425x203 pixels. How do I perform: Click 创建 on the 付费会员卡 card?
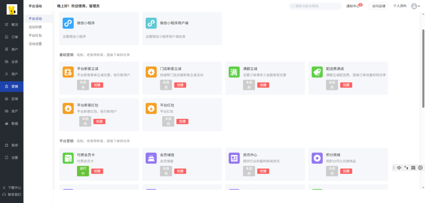[x=97, y=171]
